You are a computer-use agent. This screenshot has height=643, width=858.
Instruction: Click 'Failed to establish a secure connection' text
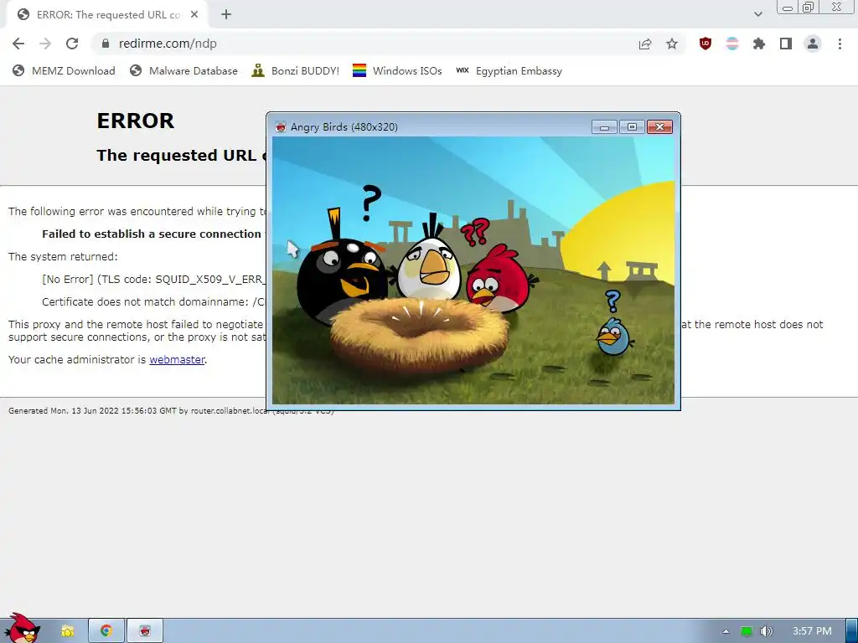[152, 234]
